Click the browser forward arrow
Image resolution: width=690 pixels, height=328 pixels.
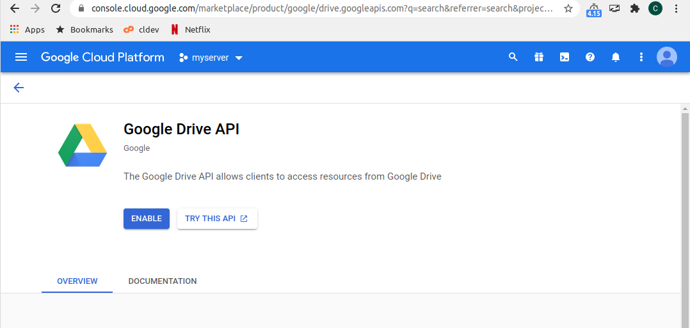(x=35, y=8)
